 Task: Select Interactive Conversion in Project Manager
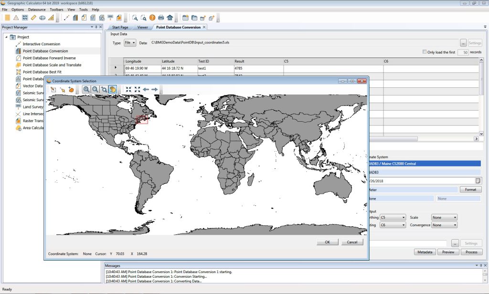pyautogui.click(x=42, y=44)
